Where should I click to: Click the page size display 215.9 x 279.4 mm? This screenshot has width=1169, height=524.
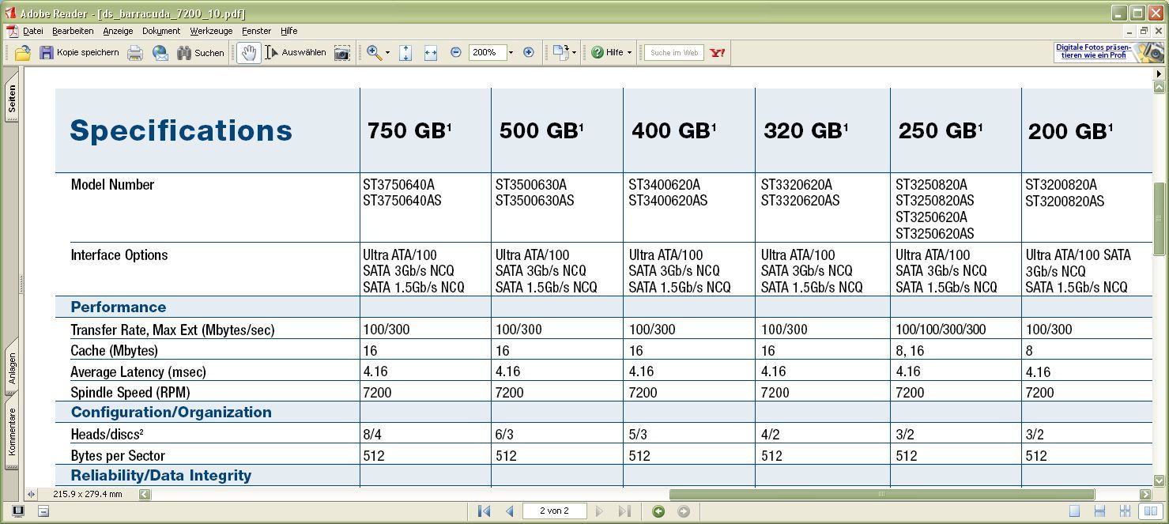tap(88, 494)
